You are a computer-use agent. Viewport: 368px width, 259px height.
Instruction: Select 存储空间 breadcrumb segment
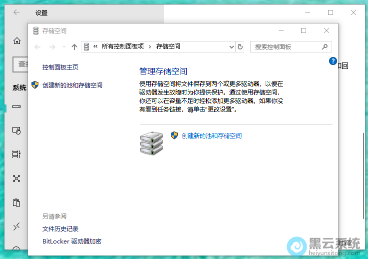coord(168,46)
